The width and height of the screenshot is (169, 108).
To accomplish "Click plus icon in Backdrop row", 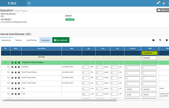I will [x=12, y=67].
